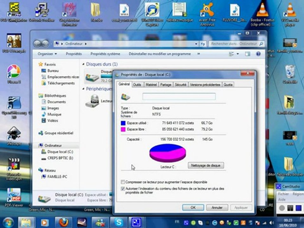
Task: Click Désinstaller ou modifier un programme
Action: tap(160, 54)
